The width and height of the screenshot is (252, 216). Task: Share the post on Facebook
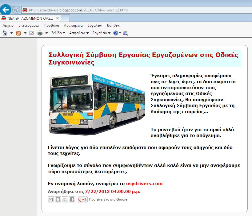[x=72, y=199]
